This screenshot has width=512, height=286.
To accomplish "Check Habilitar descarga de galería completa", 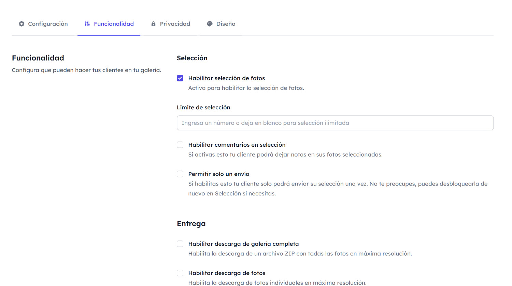I will (180, 244).
